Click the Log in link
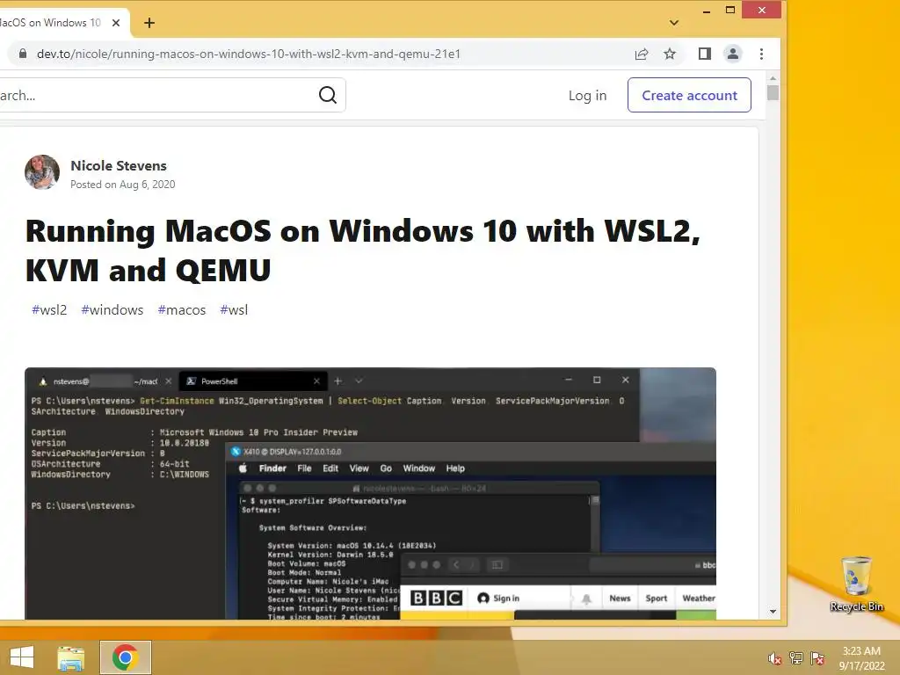 point(587,95)
